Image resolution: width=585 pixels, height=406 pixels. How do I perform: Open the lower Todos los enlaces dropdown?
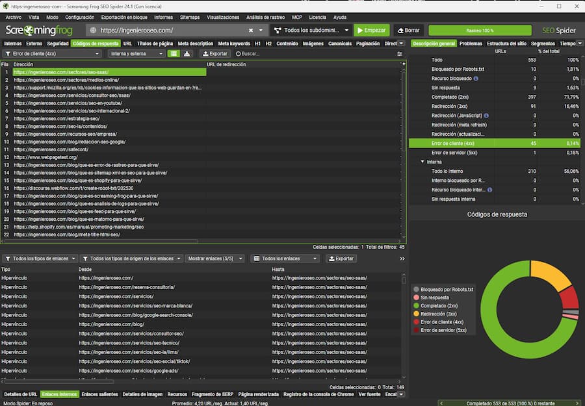click(x=285, y=259)
